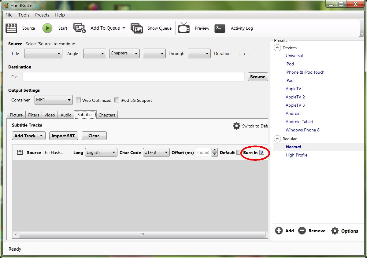Image resolution: width=367 pixels, height=258 pixels.
Task: Click the Clear subtitles button
Action: pyautogui.click(x=94, y=136)
